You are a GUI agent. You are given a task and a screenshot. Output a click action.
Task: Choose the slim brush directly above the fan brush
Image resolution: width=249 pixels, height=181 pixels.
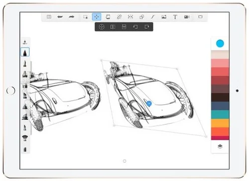coord(25,128)
